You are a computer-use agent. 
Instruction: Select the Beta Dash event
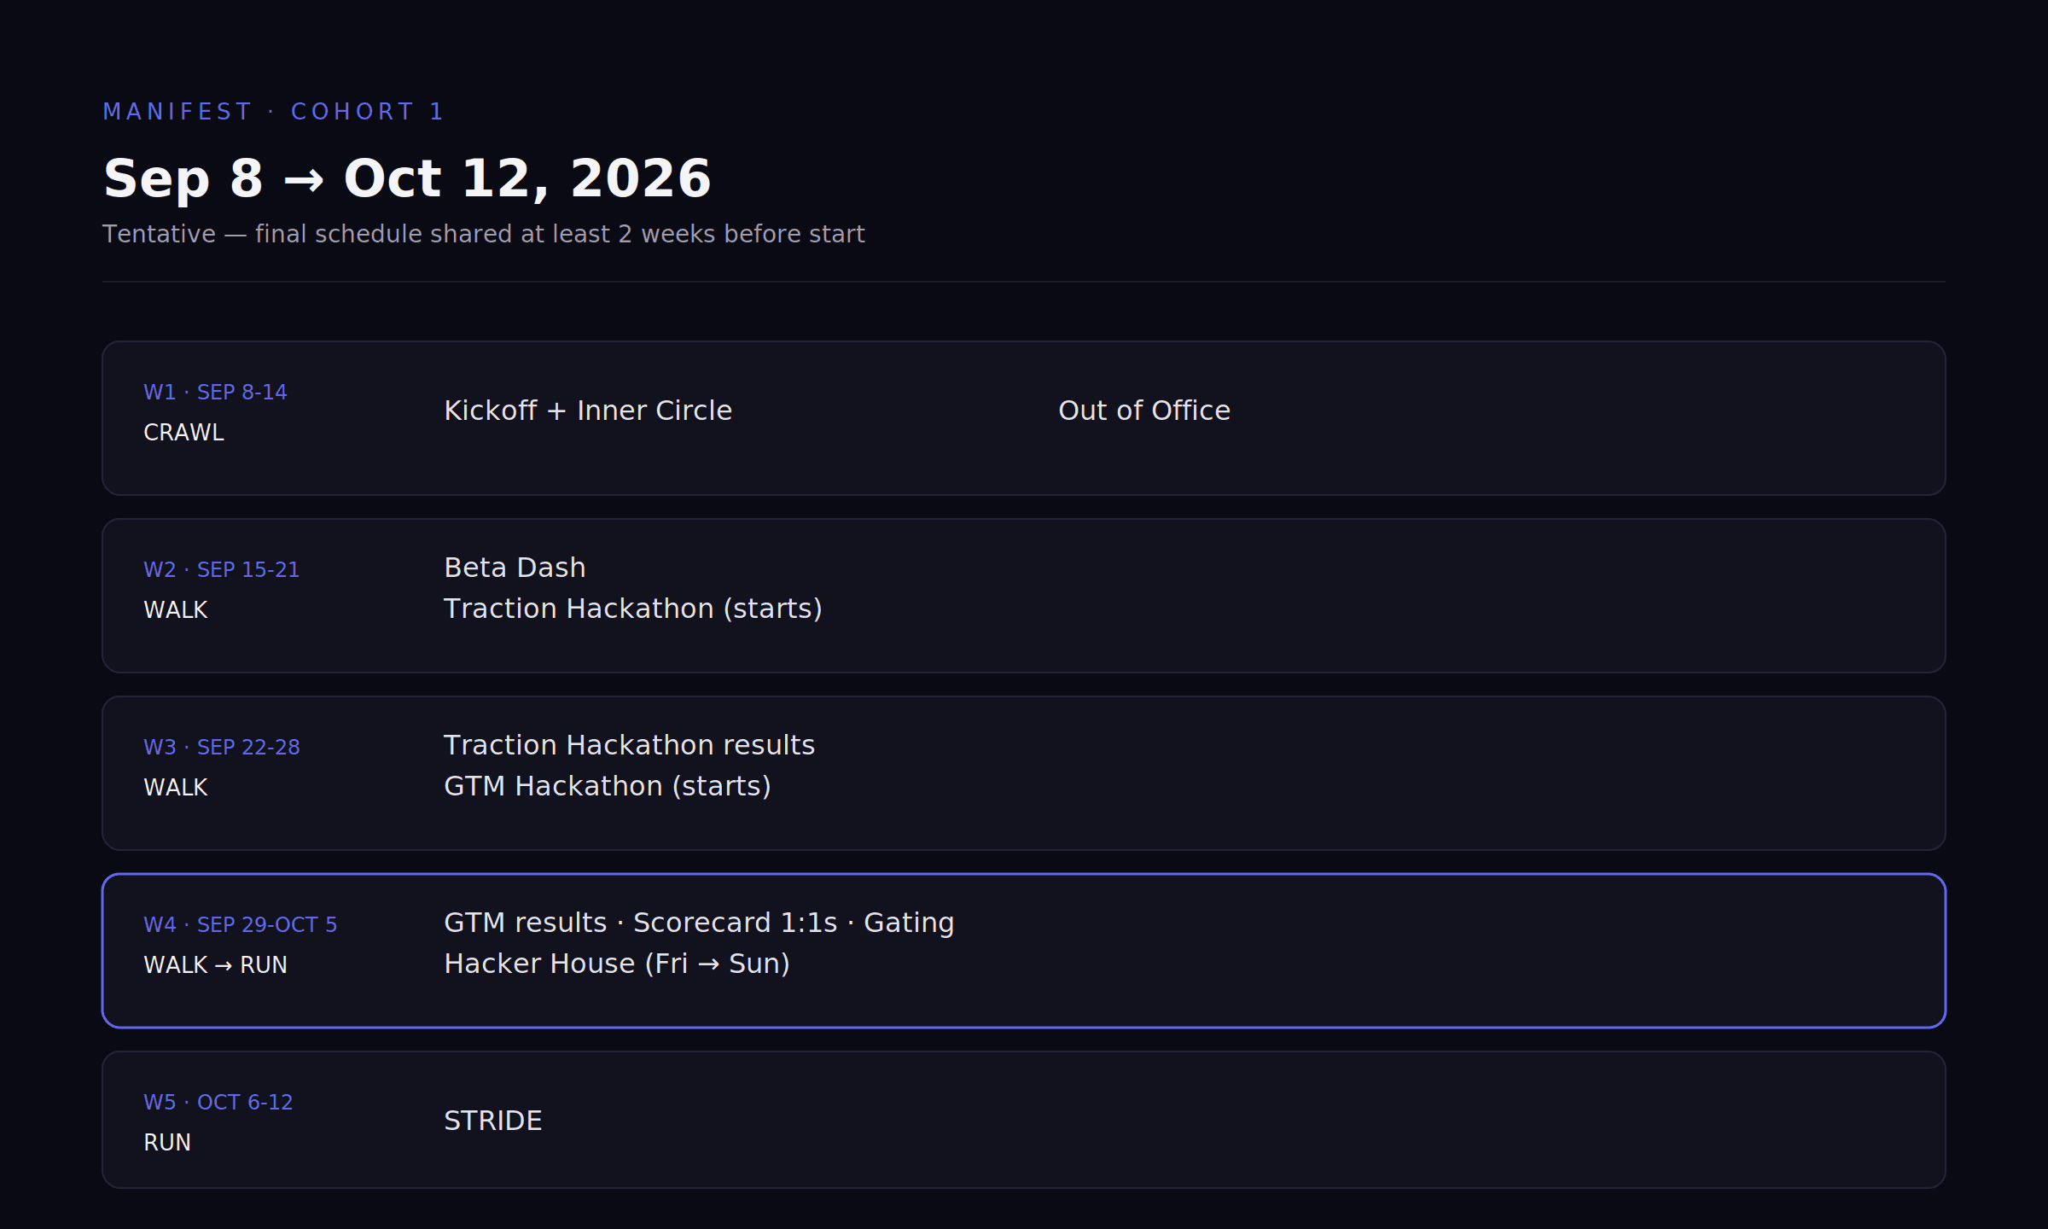tap(515, 568)
